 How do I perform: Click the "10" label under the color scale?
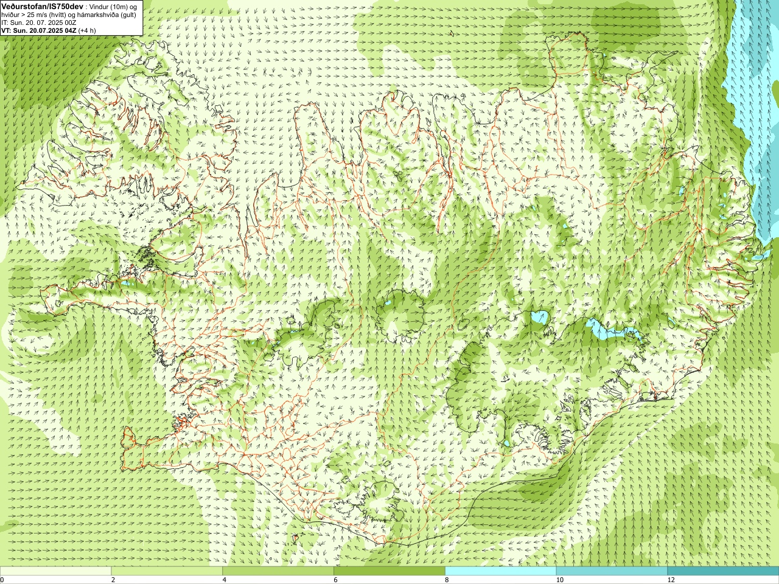click(559, 580)
